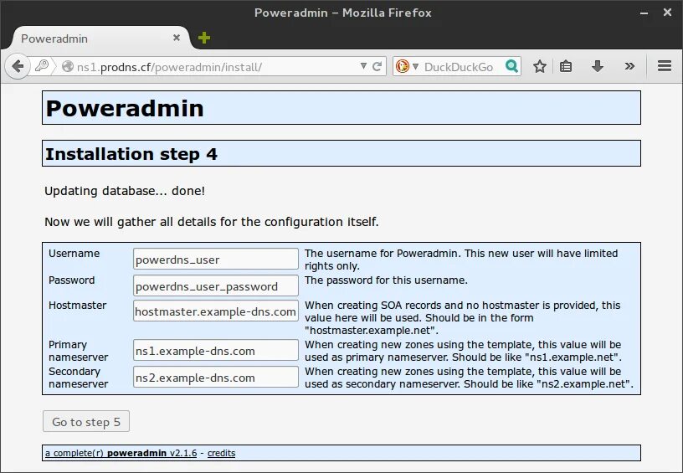Close the Poweradmin tab

pyautogui.click(x=177, y=38)
